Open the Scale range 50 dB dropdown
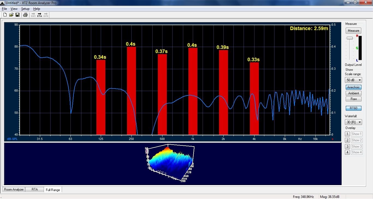The width and height of the screenshot is (373, 199). click(x=353, y=80)
